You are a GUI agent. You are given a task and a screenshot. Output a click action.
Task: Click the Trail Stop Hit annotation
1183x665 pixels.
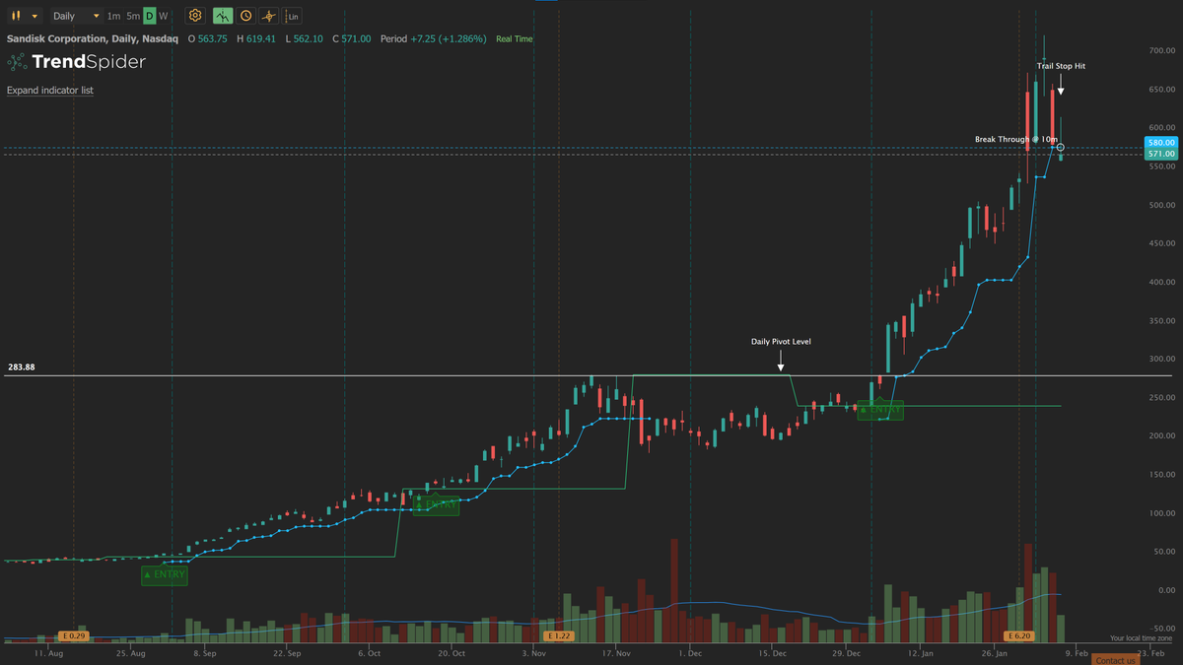click(1061, 66)
